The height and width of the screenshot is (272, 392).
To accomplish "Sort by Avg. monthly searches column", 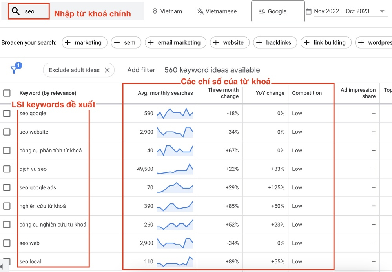I will tap(165, 93).
